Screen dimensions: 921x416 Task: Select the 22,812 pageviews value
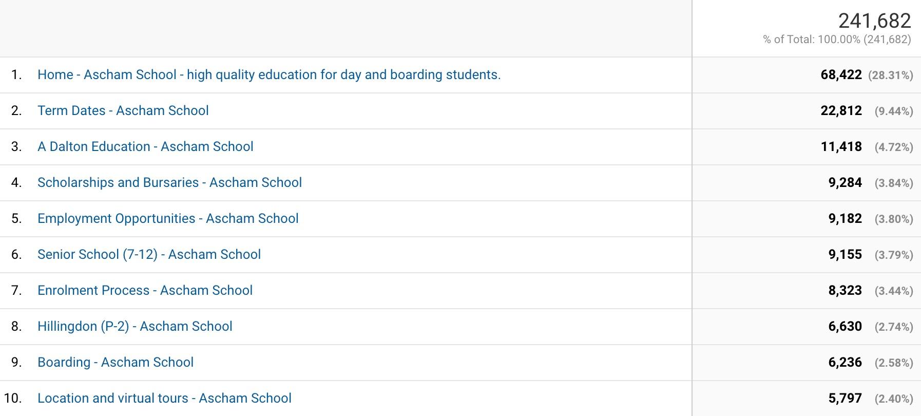(x=841, y=111)
